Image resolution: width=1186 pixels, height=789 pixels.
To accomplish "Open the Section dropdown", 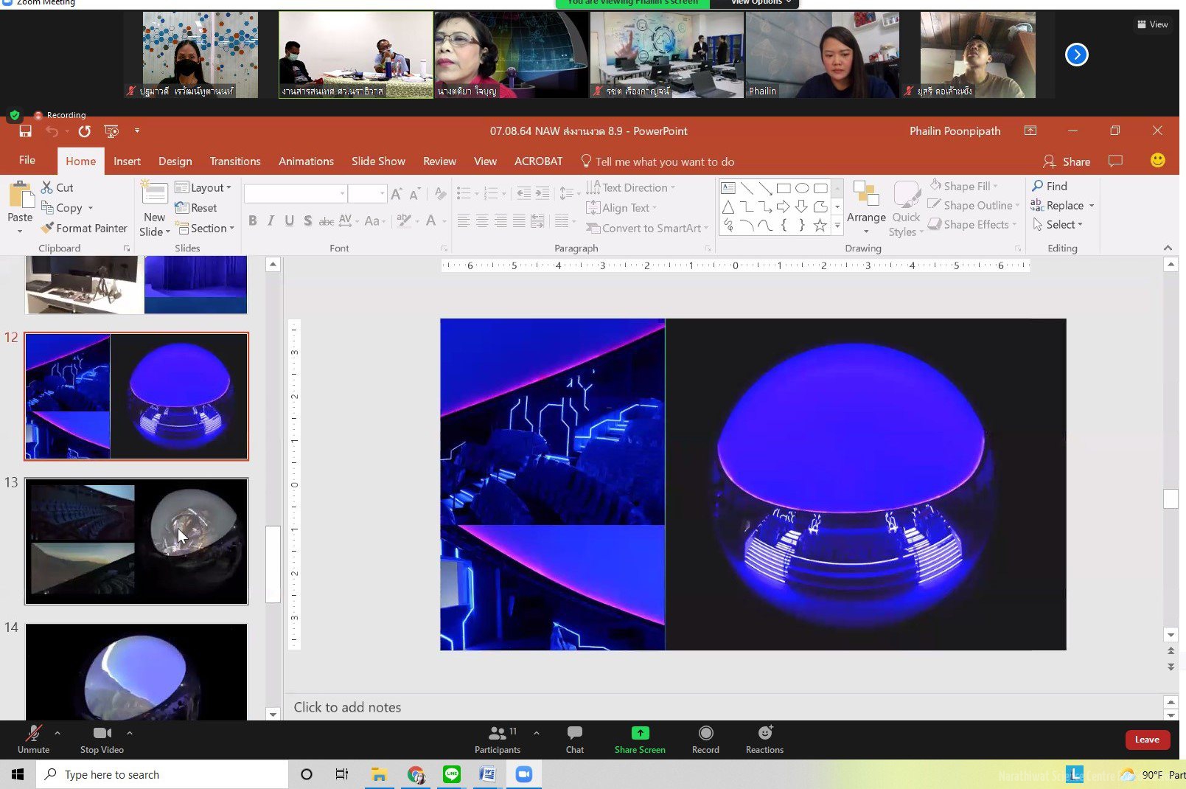I will pyautogui.click(x=205, y=229).
